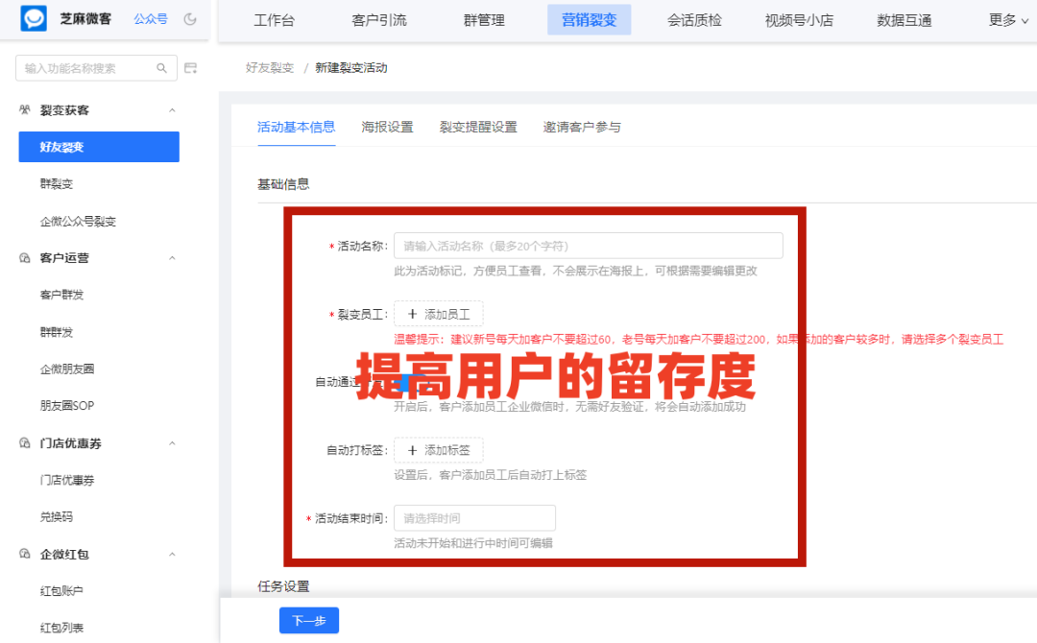Switch to the 海报设置 tab
The image size is (1037, 643).
coord(387,126)
